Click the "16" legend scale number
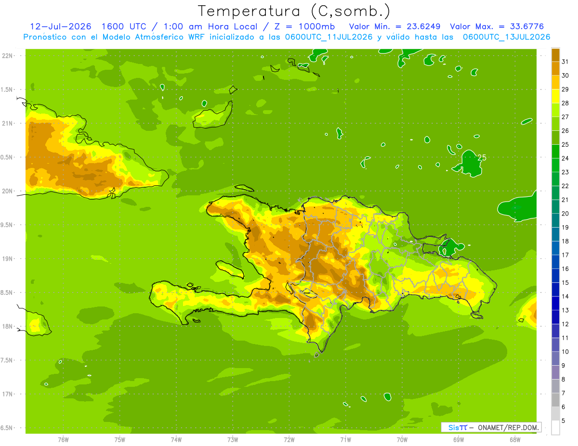Screen dimensions: 578x446 coord(565,268)
